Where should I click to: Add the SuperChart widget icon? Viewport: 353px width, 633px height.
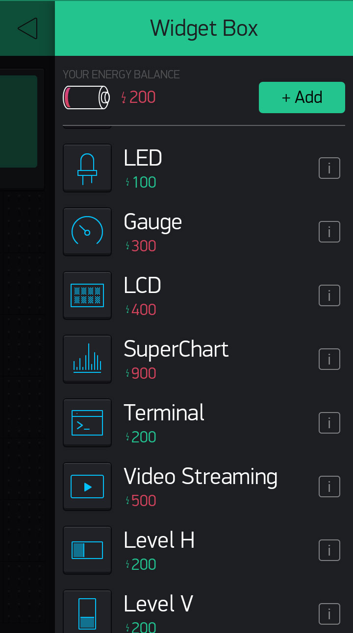click(87, 359)
